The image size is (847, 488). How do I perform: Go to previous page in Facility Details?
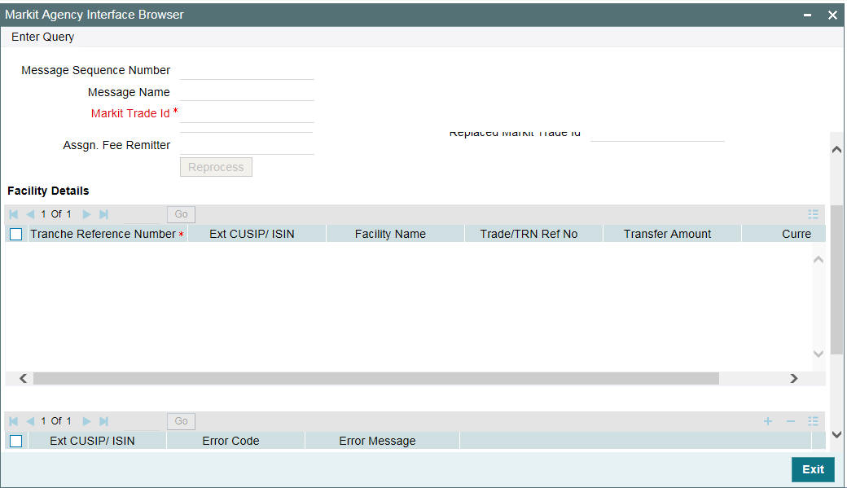click(30, 214)
